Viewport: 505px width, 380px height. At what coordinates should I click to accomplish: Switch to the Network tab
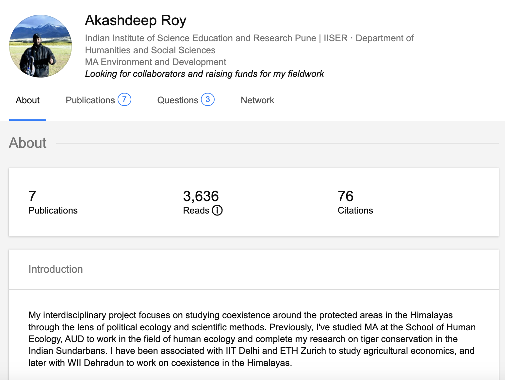[x=257, y=100]
